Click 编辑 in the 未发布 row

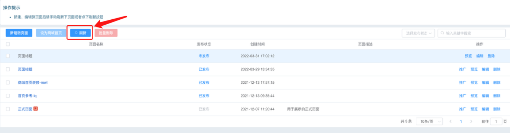[x=480, y=56]
